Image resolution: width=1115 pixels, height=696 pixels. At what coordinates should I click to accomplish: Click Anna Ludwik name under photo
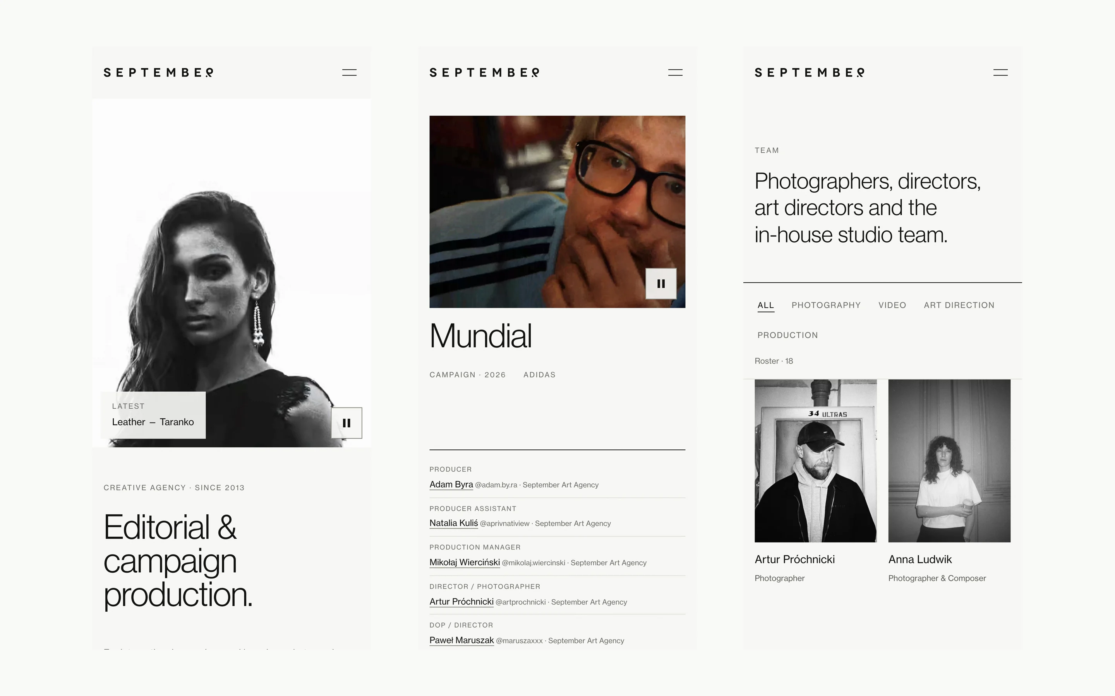tap(919, 559)
